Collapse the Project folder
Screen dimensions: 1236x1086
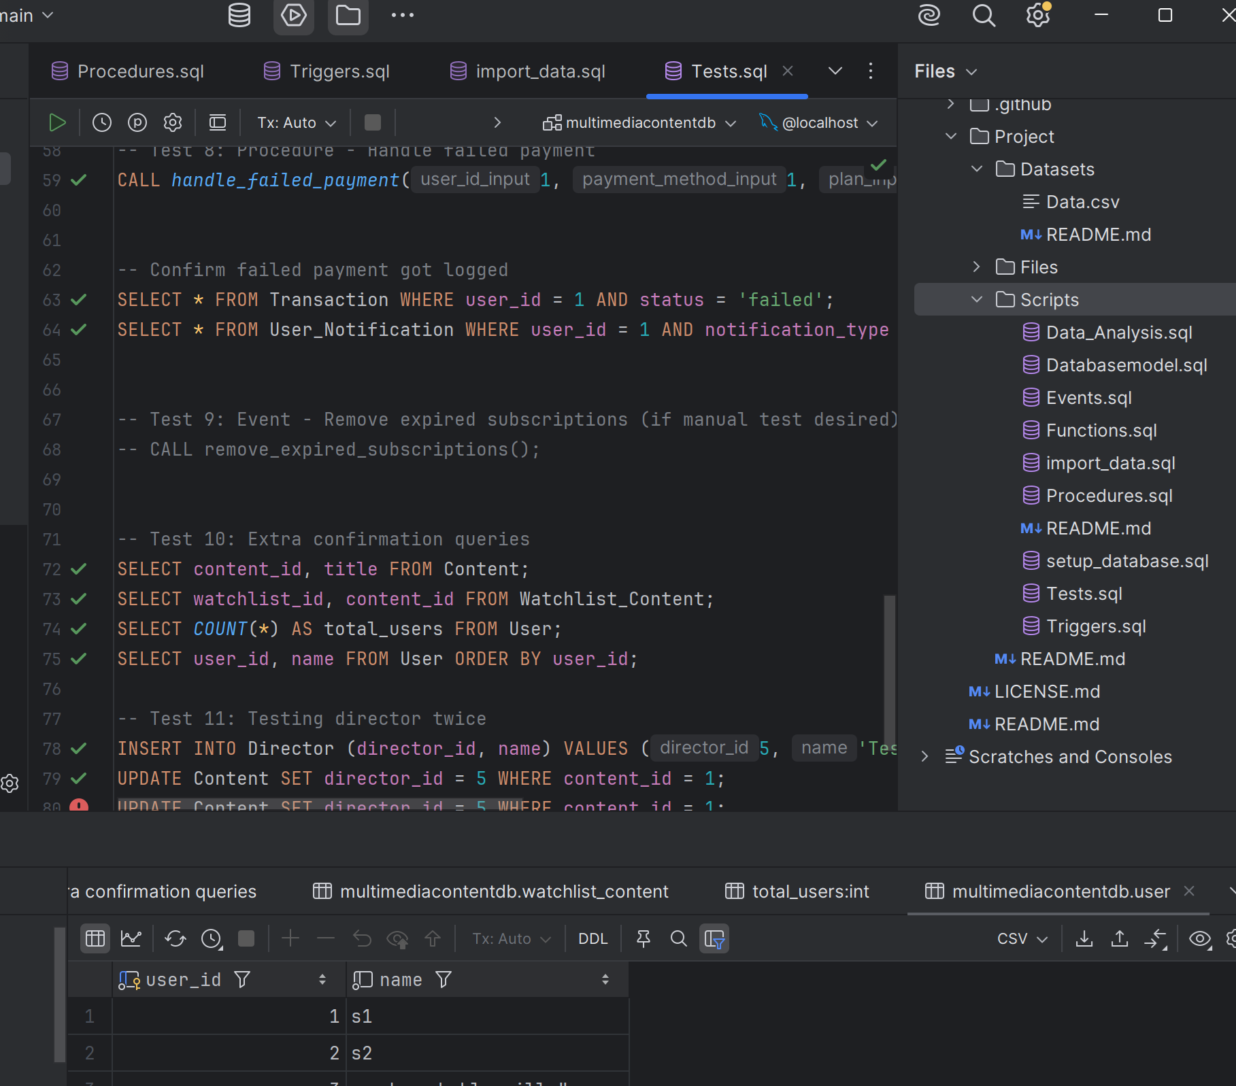pos(951,137)
